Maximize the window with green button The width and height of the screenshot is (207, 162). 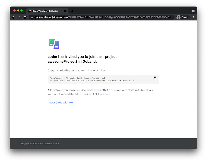click(22, 10)
